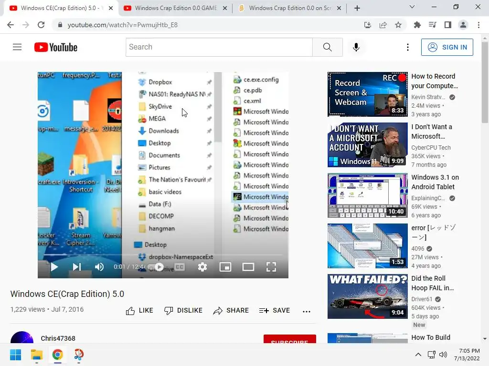Open How To Build video title

pos(431,338)
